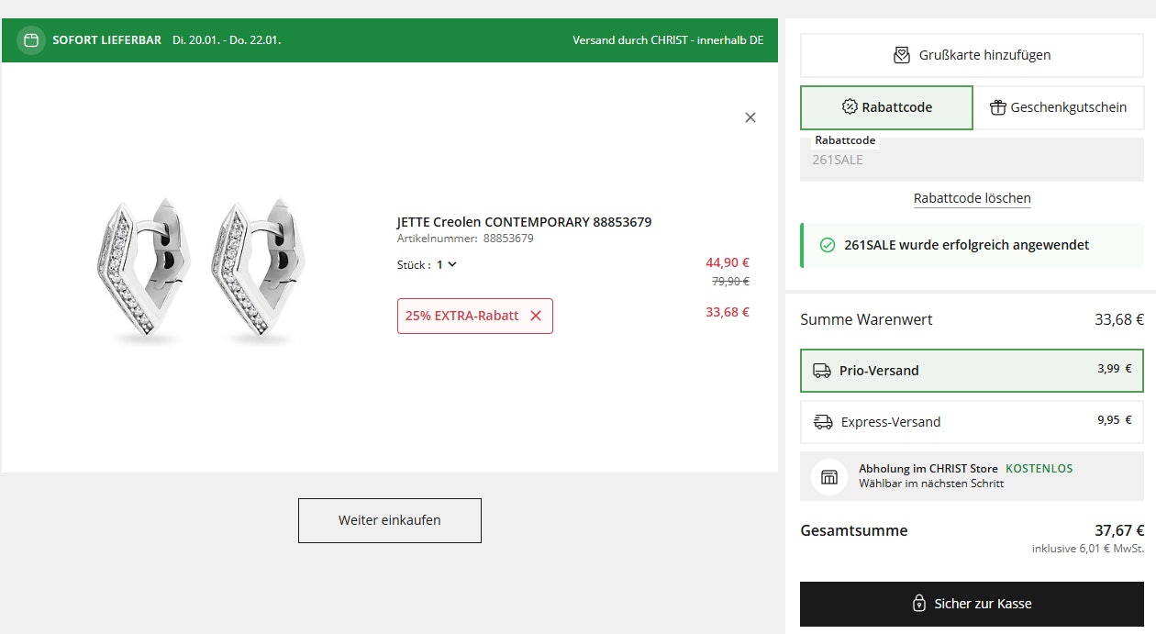Remove the 25% EXTRA-Rabatt discount tag
The width and height of the screenshot is (1156, 634).
pos(536,316)
